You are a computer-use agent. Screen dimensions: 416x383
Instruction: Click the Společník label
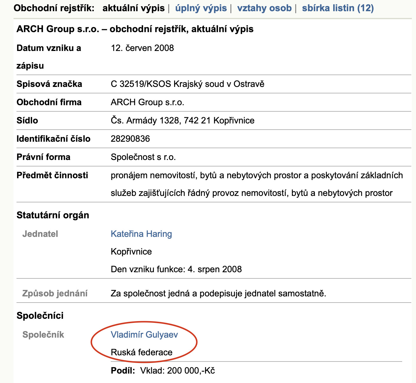(43, 335)
